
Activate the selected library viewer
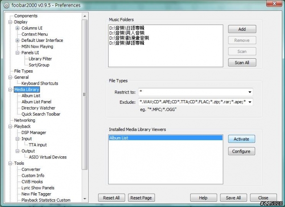(241, 139)
